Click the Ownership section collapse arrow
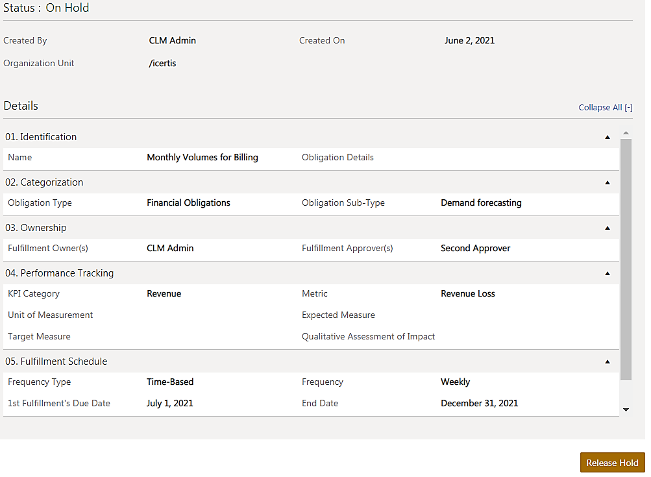Screen dimensions: 651x477 pyautogui.click(x=608, y=228)
